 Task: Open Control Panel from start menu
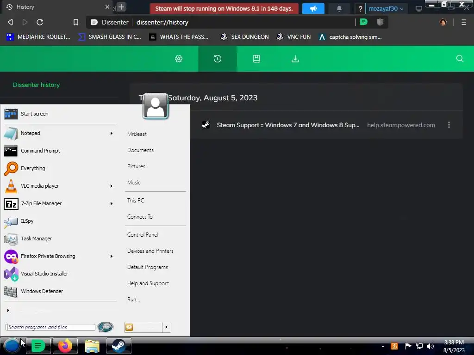click(143, 234)
